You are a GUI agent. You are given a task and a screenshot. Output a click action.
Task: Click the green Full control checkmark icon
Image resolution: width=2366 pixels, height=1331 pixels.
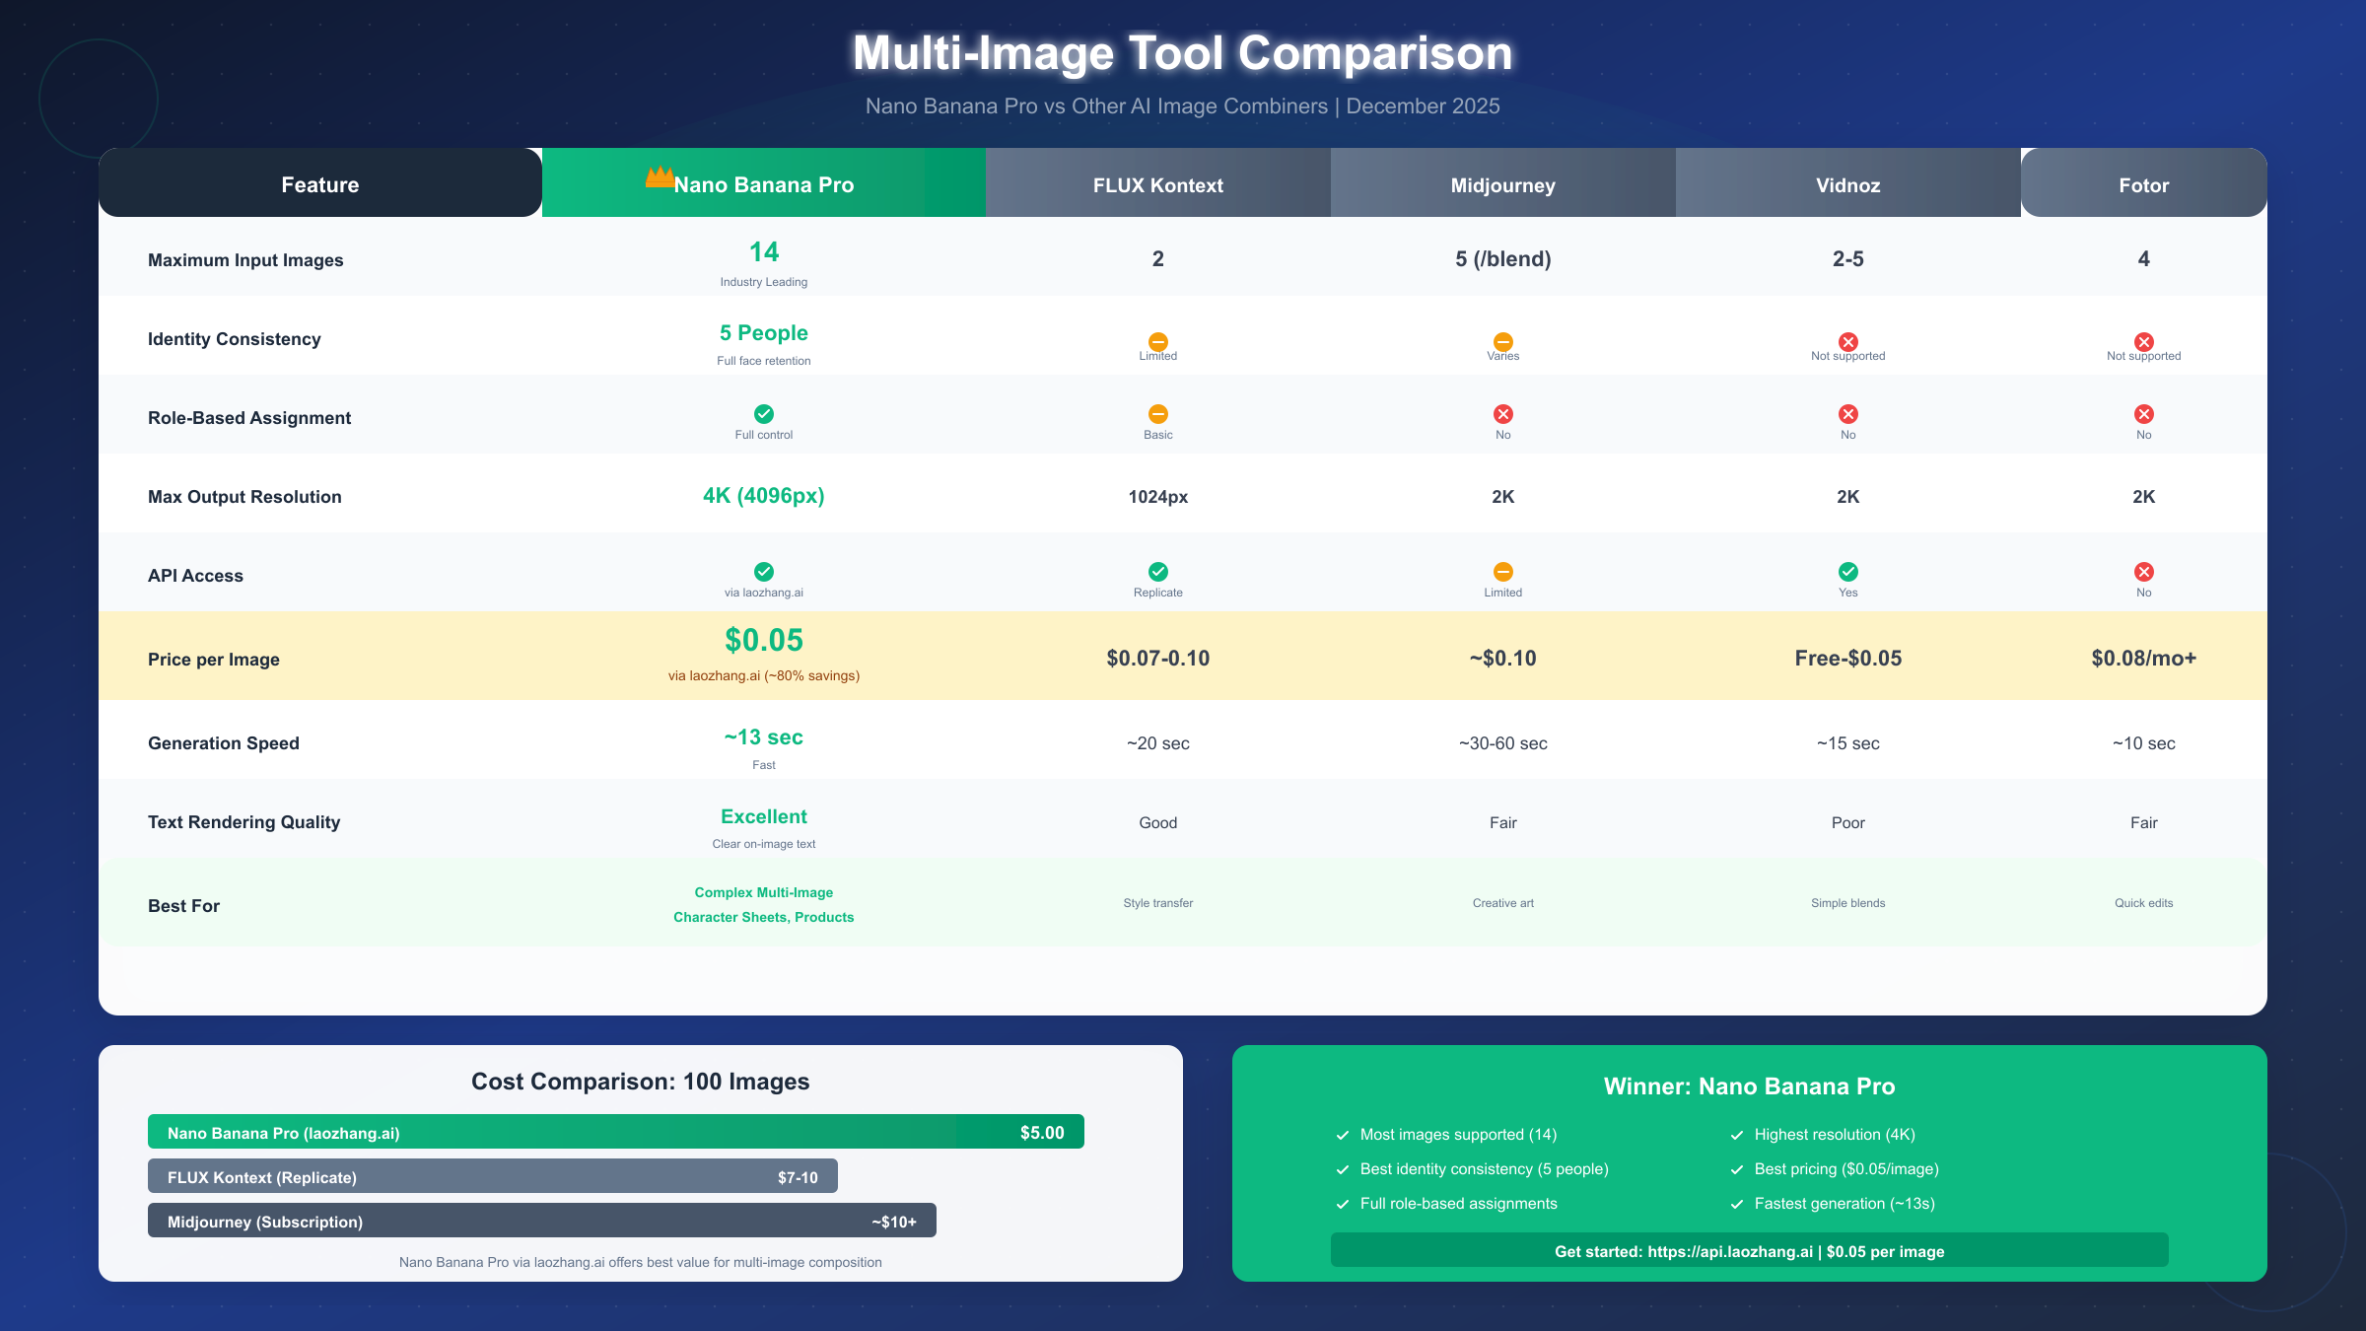point(764,414)
